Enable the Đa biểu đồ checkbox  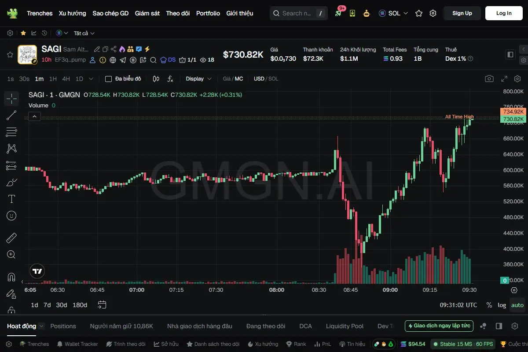[x=108, y=79]
